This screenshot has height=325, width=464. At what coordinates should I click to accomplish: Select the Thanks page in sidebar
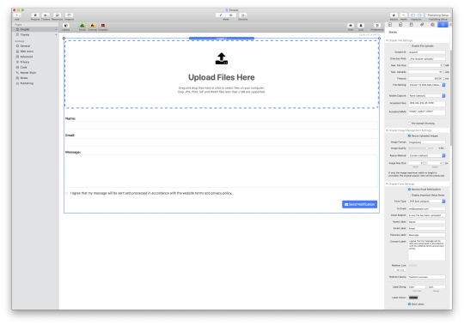tap(35, 35)
